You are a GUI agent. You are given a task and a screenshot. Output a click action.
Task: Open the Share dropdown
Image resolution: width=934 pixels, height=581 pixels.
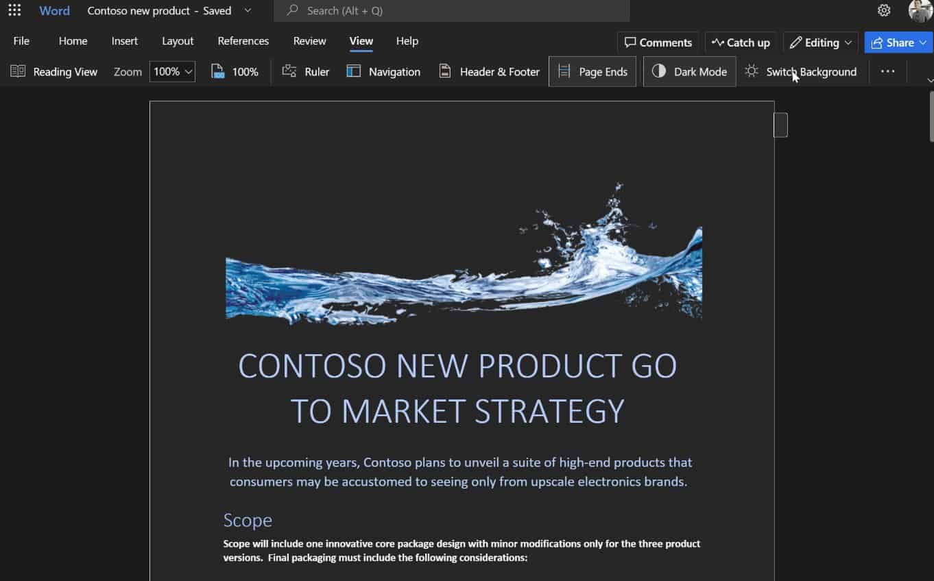coord(898,42)
